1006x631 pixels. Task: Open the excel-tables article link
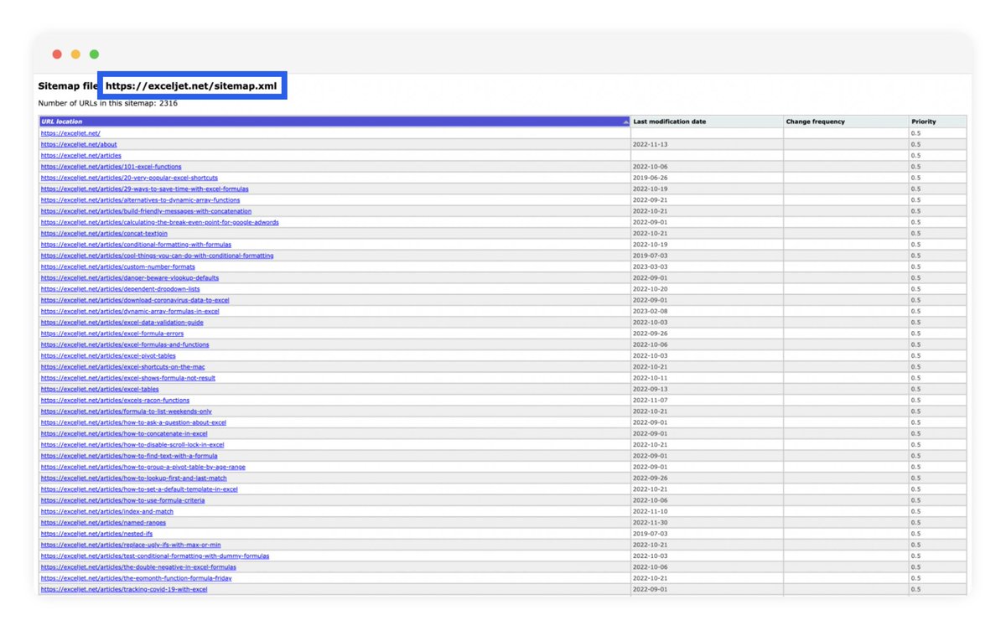[99, 389]
